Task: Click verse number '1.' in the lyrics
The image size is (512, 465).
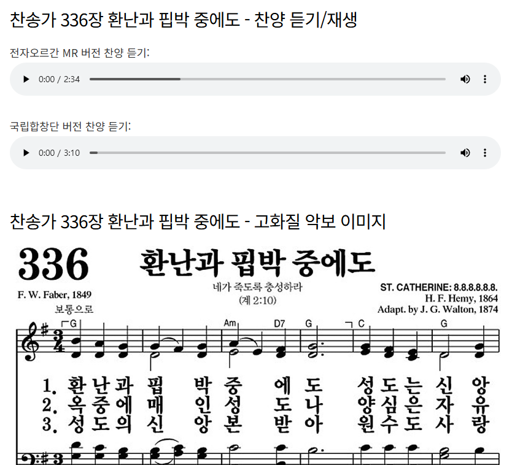Action: click(49, 386)
